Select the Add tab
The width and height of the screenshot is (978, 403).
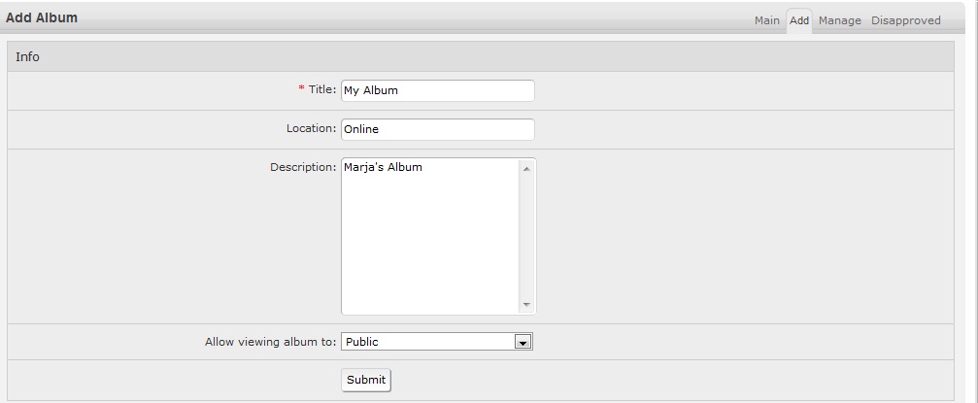click(x=799, y=20)
